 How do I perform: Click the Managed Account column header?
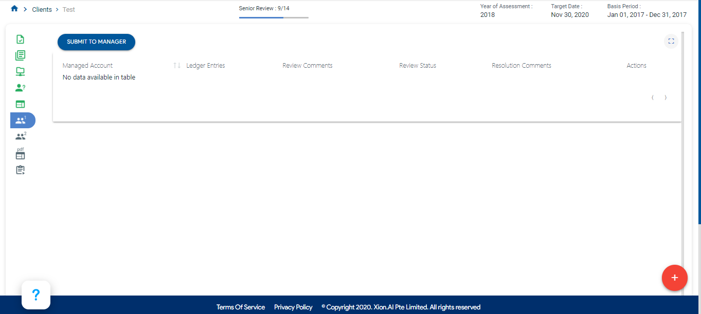pyautogui.click(x=87, y=66)
